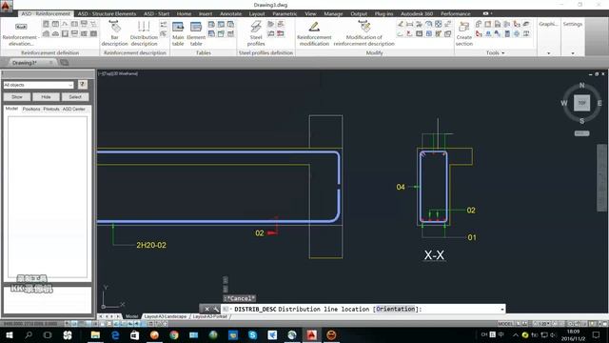The image size is (609, 343).
Task: Click the Create section tool
Action: (463, 33)
